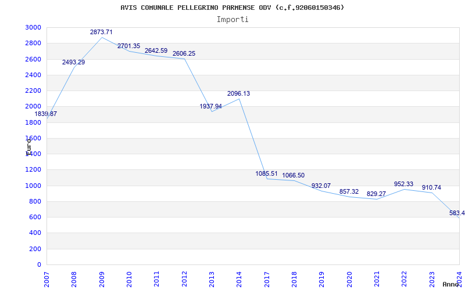Click the 1085.51 value label
This screenshot has width=465, height=290.
pos(267,173)
